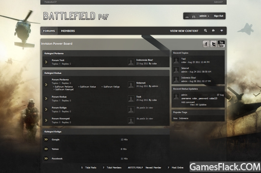
Task: Open the Forum Pertama link
Action: tap(60, 80)
